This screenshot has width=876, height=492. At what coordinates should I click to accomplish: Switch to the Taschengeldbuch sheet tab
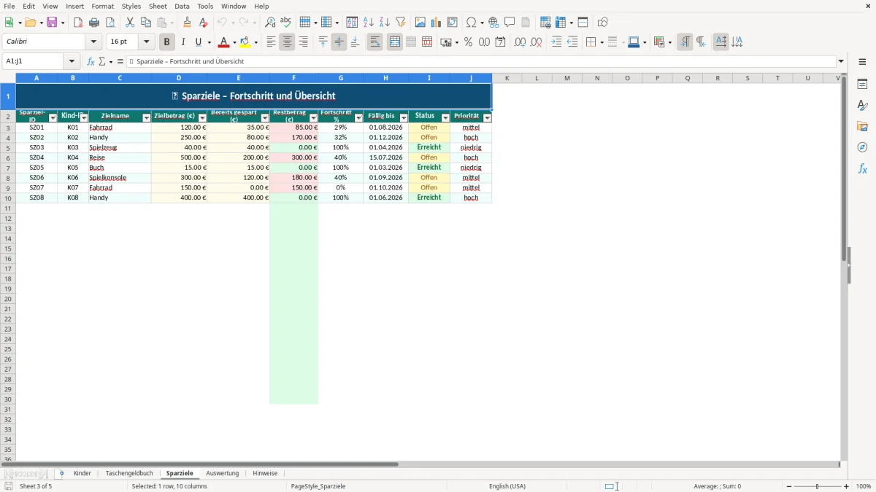129,474
